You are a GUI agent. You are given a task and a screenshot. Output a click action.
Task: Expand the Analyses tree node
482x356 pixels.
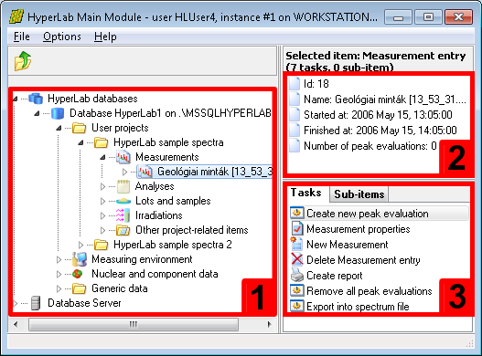pos(102,186)
